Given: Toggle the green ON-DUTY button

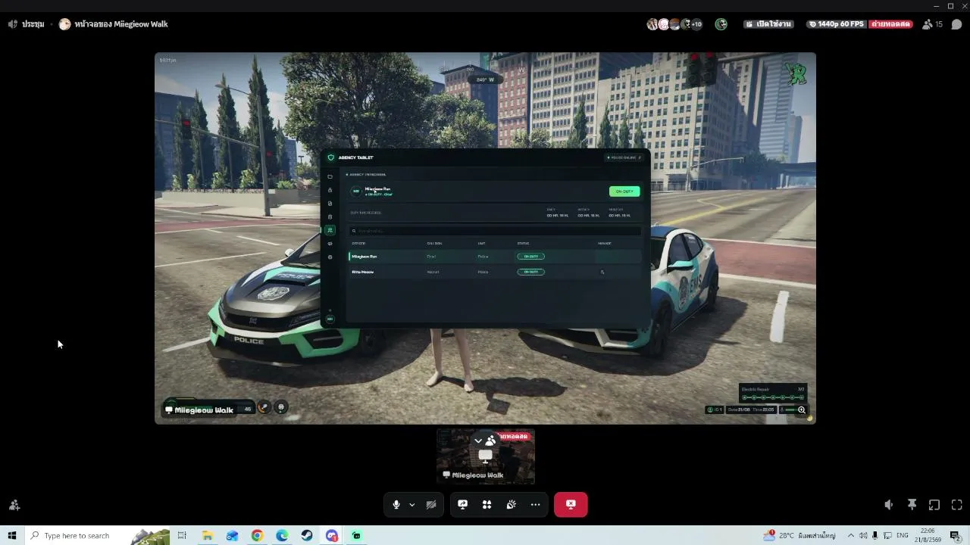Looking at the screenshot, I should pyautogui.click(x=624, y=192).
